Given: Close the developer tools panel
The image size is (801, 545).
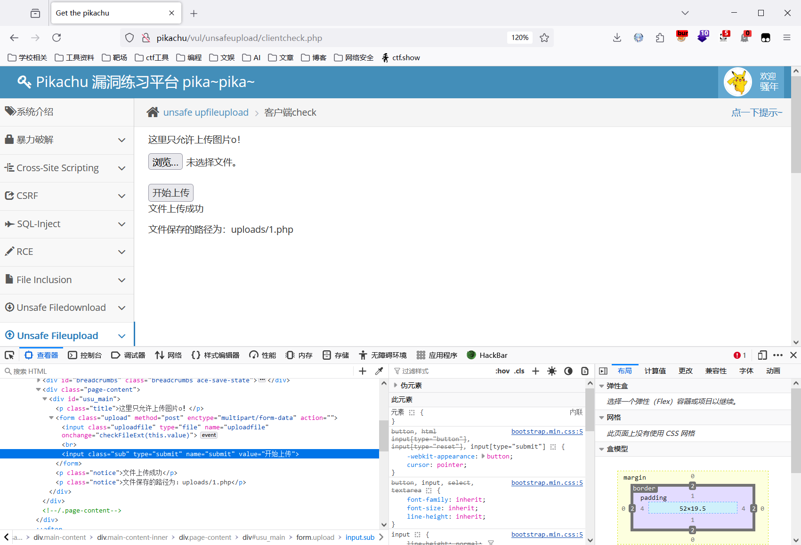Looking at the screenshot, I should [x=793, y=355].
